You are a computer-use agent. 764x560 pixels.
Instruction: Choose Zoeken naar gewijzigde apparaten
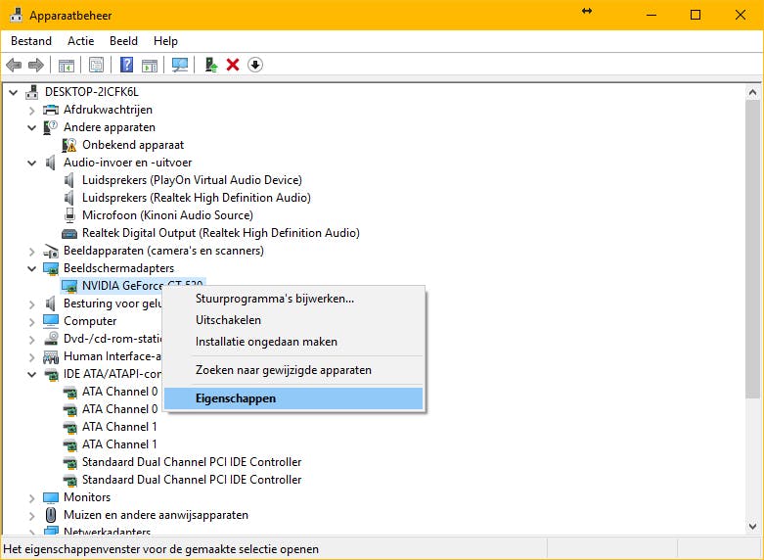pos(293,370)
